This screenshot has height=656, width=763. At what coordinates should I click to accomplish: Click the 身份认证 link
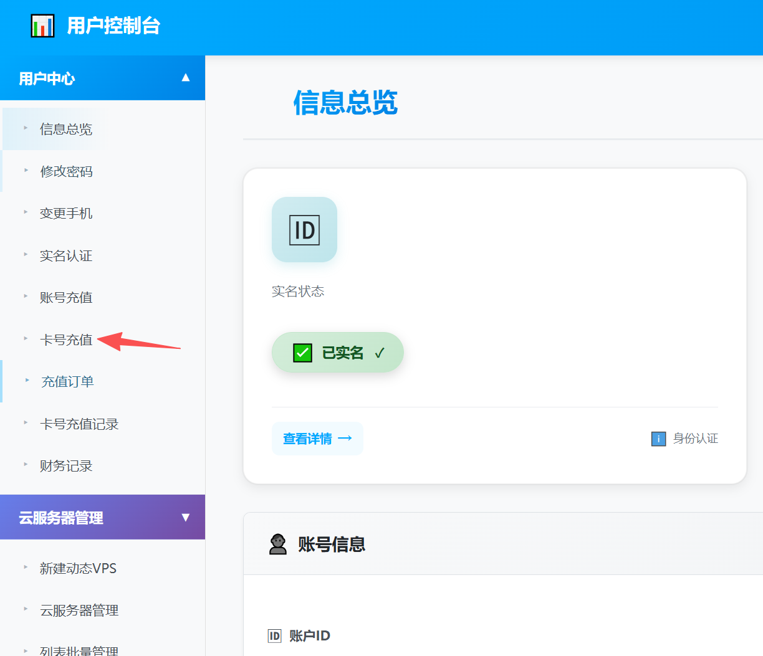coord(695,439)
